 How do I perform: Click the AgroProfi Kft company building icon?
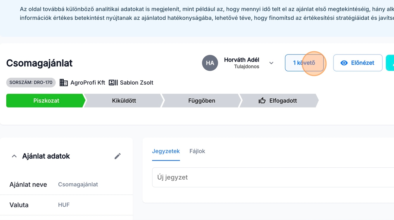point(64,83)
